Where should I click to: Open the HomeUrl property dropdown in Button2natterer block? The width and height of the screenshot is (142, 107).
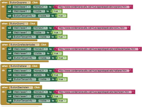pos(40,71)
